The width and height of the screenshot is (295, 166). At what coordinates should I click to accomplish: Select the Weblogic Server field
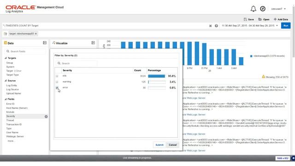coord(15,136)
